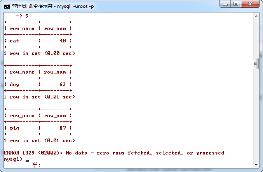The image size is (263, 172).
Task: Minimize the command prompt window
Action: pos(225,4)
